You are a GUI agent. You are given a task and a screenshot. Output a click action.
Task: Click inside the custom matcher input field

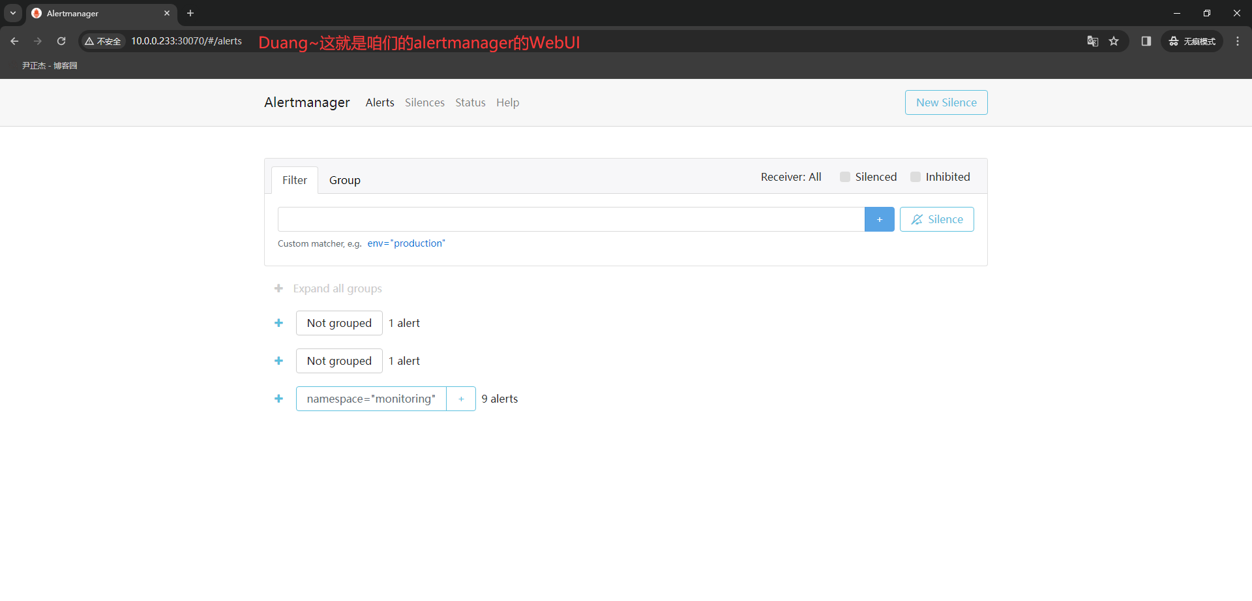pyautogui.click(x=571, y=219)
